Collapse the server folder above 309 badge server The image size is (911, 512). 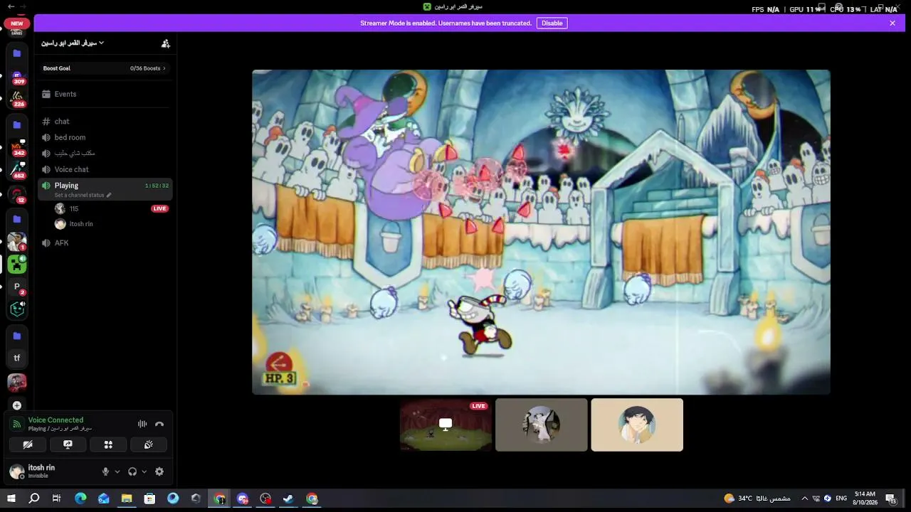tap(17, 53)
